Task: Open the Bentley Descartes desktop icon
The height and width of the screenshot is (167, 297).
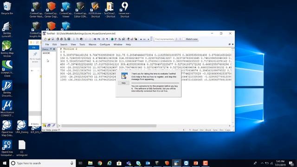Action: coord(7,89)
